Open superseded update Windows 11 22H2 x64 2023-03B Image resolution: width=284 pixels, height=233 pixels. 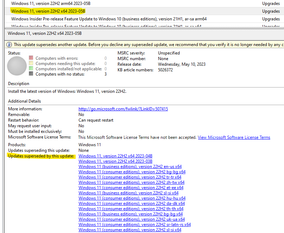point(115,161)
